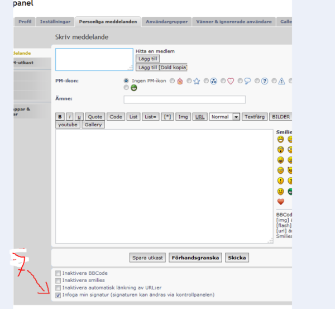
Task: Insert the neutral face smiley
Action: click(x=280, y=191)
